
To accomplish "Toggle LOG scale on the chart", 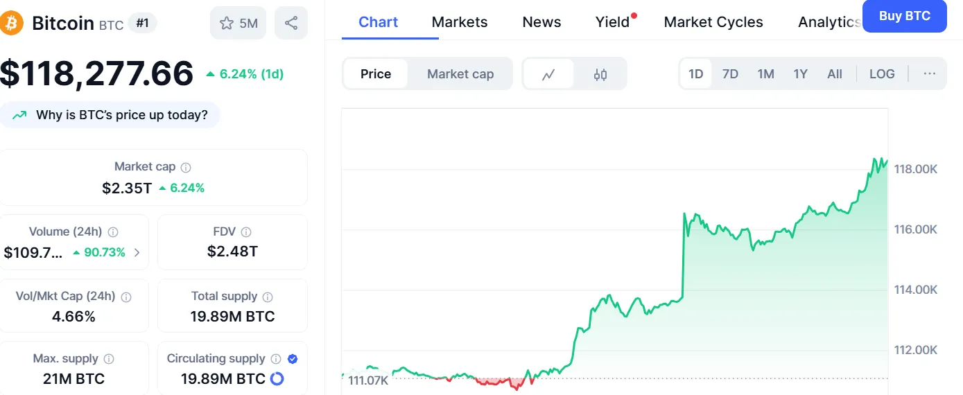I will pyautogui.click(x=882, y=74).
